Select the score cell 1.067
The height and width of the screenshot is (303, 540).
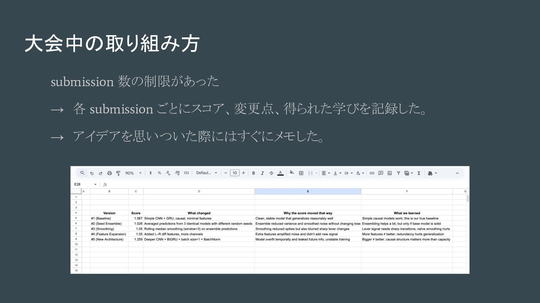136,218
